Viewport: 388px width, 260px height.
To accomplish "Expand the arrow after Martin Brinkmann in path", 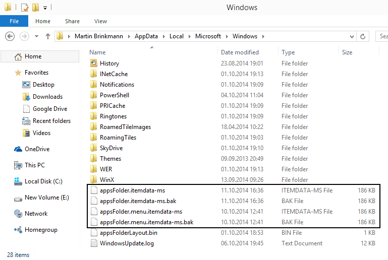I will 129,37.
